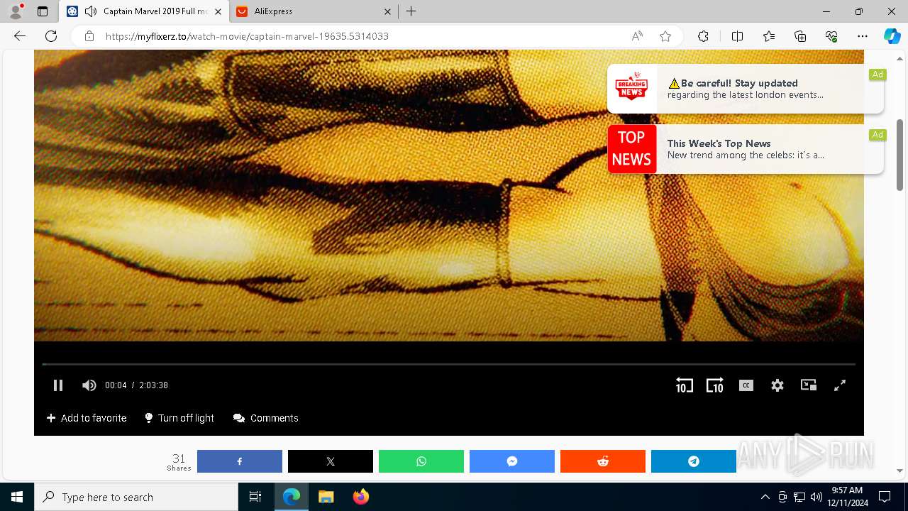Image resolution: width=908 pixels, height=511 pixels.
Task: Open Favorites list in toolbar
Action: pyautogui.click(x=769, y=36)
